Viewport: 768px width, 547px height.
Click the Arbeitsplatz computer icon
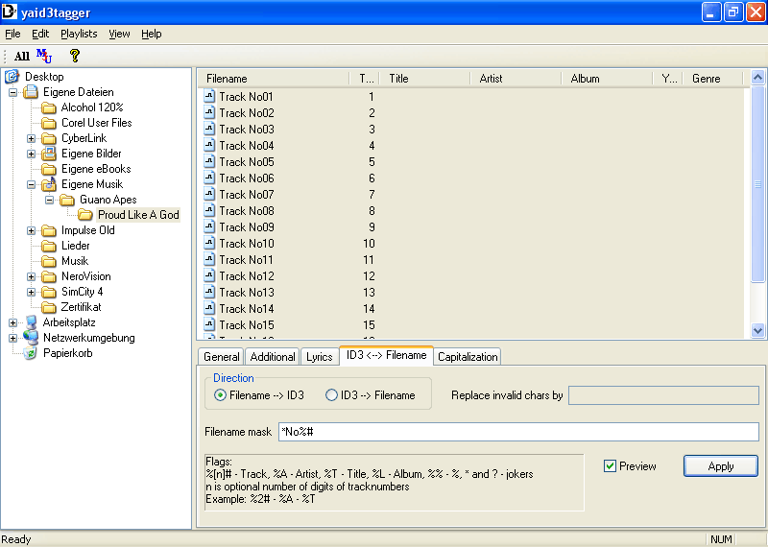[31, 322]
